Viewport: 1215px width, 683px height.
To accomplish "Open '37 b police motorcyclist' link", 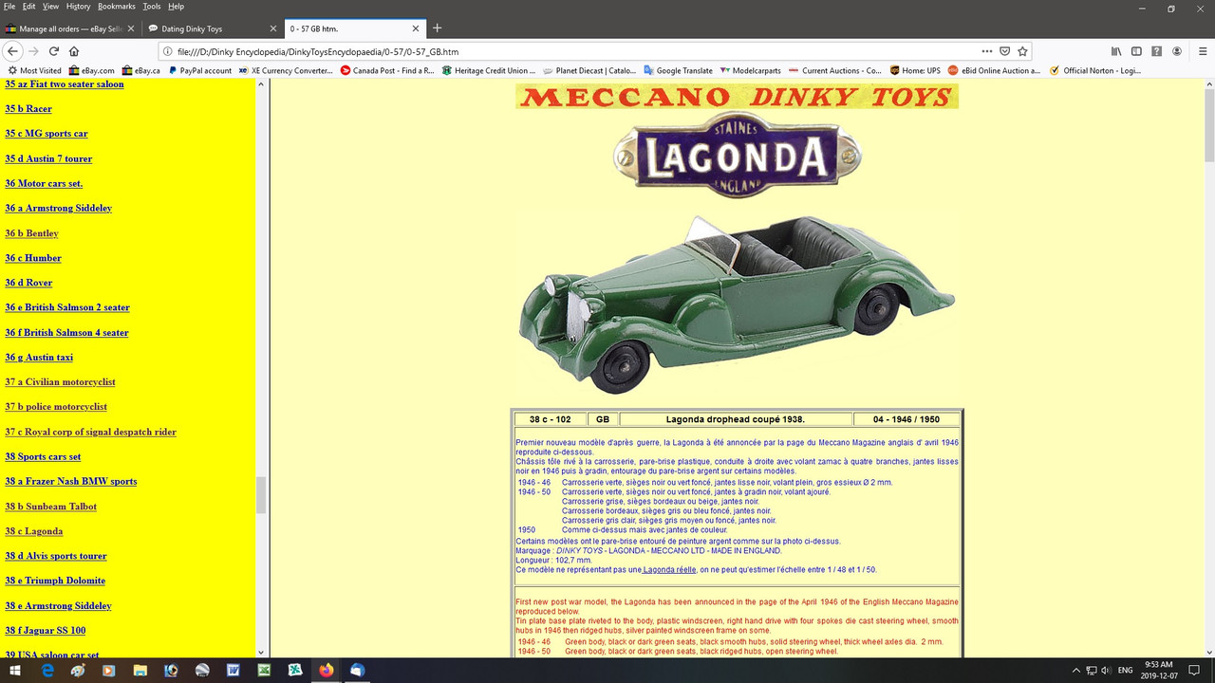I will pyautogui.click(x=56, y=407).
